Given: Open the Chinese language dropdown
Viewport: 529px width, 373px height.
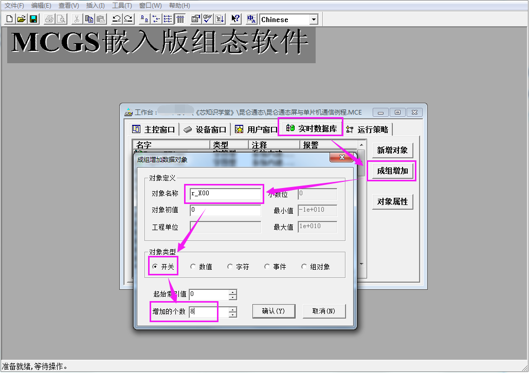Looking at the screenshot, I should [314, 20].
